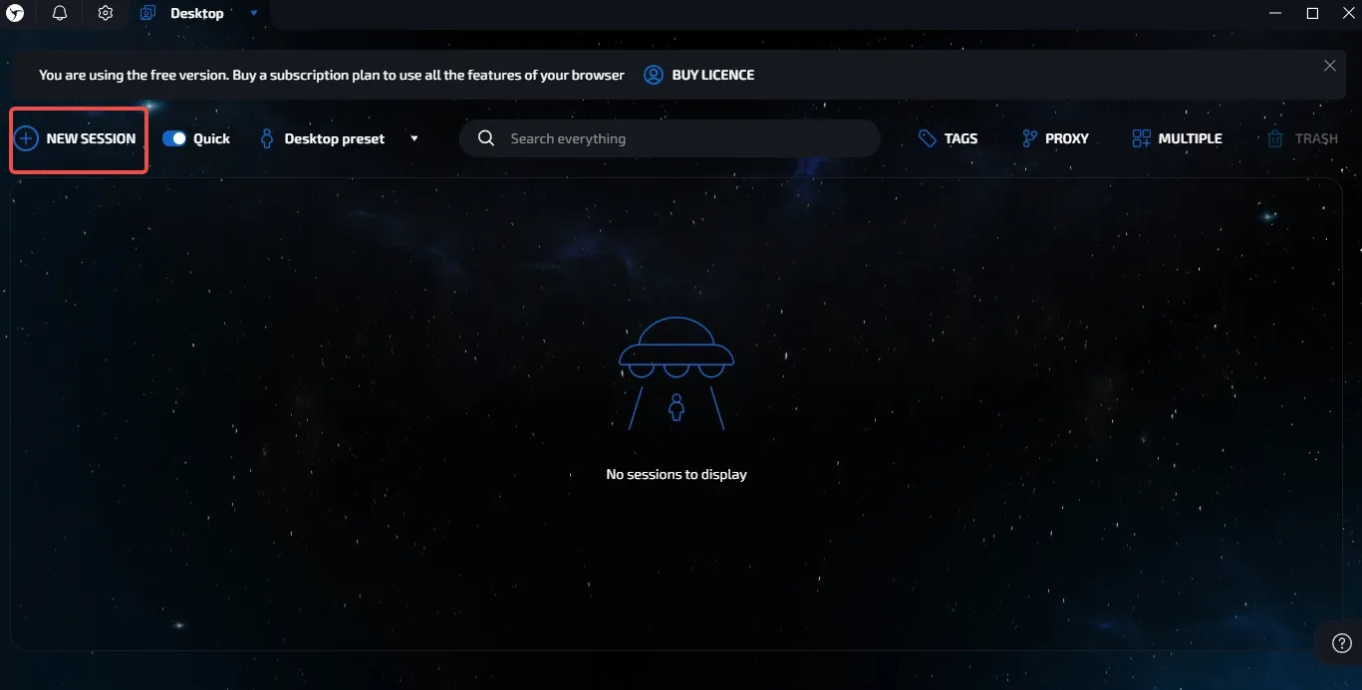The image size is (1362, 690).
Task: Expand the Desktop tab dropdown arrow
Action: (x=254, y=14)
